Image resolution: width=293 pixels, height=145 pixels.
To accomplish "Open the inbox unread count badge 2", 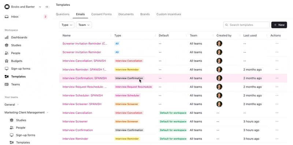I will 45,16.
